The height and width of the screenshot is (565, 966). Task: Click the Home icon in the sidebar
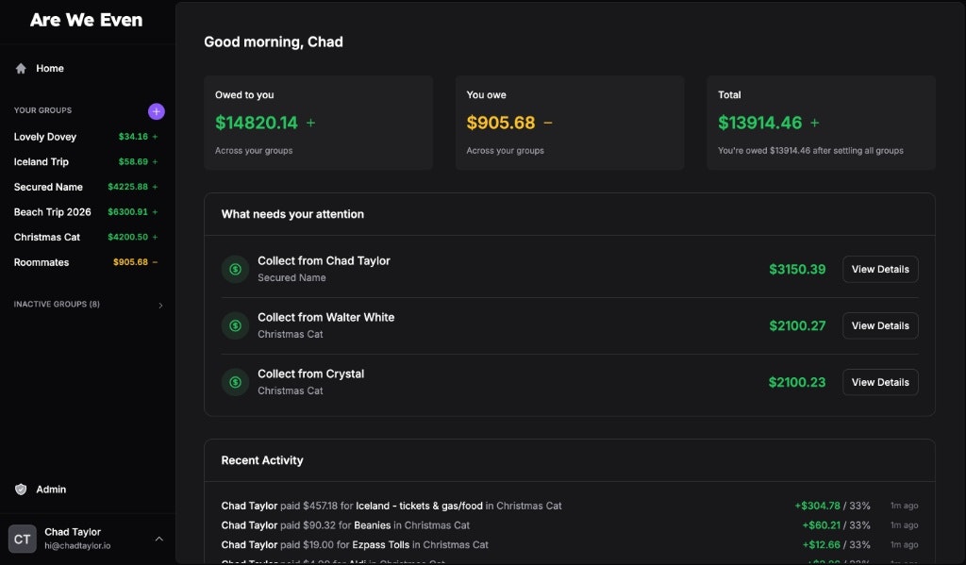[x=19, y=68]
